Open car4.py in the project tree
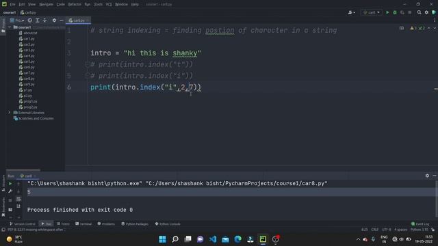The height and width of the screenshot is (246, 438). 27,56
